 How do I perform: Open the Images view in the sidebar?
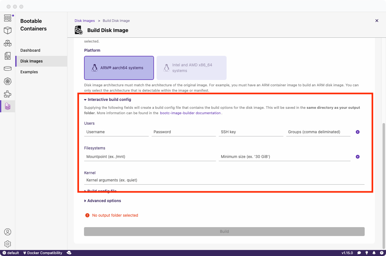tap(8, 56)
